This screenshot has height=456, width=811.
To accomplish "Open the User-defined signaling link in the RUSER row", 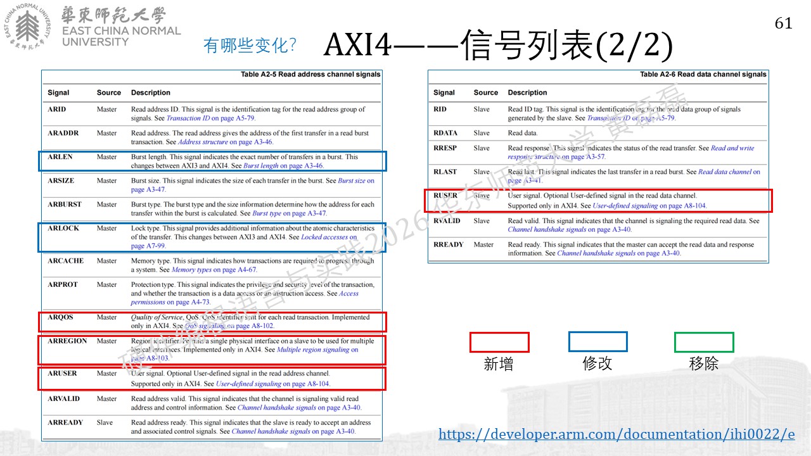I will click(649, 206).
